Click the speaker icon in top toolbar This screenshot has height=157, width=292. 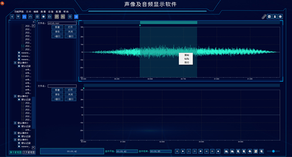[x=12, y=17]
